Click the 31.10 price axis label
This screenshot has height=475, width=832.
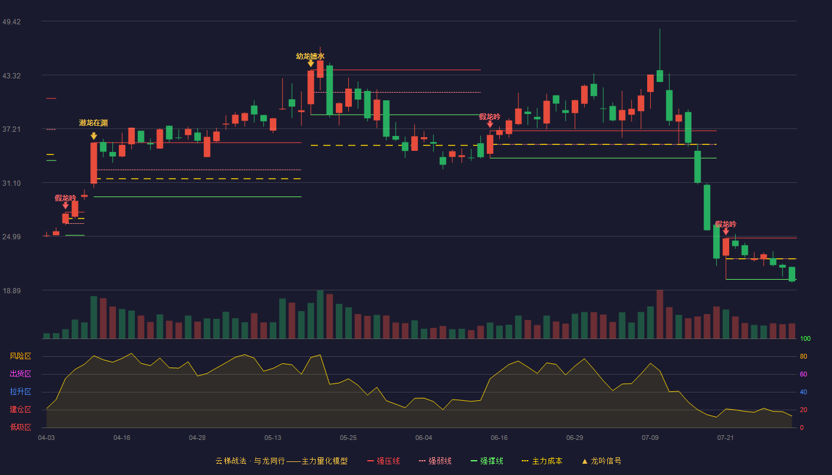pyautogui.click(x=11, y=183)
